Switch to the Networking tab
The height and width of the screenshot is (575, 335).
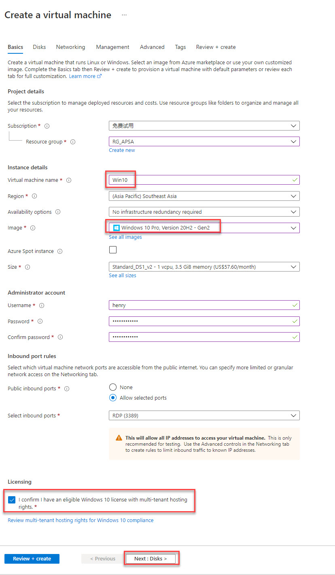70,47
